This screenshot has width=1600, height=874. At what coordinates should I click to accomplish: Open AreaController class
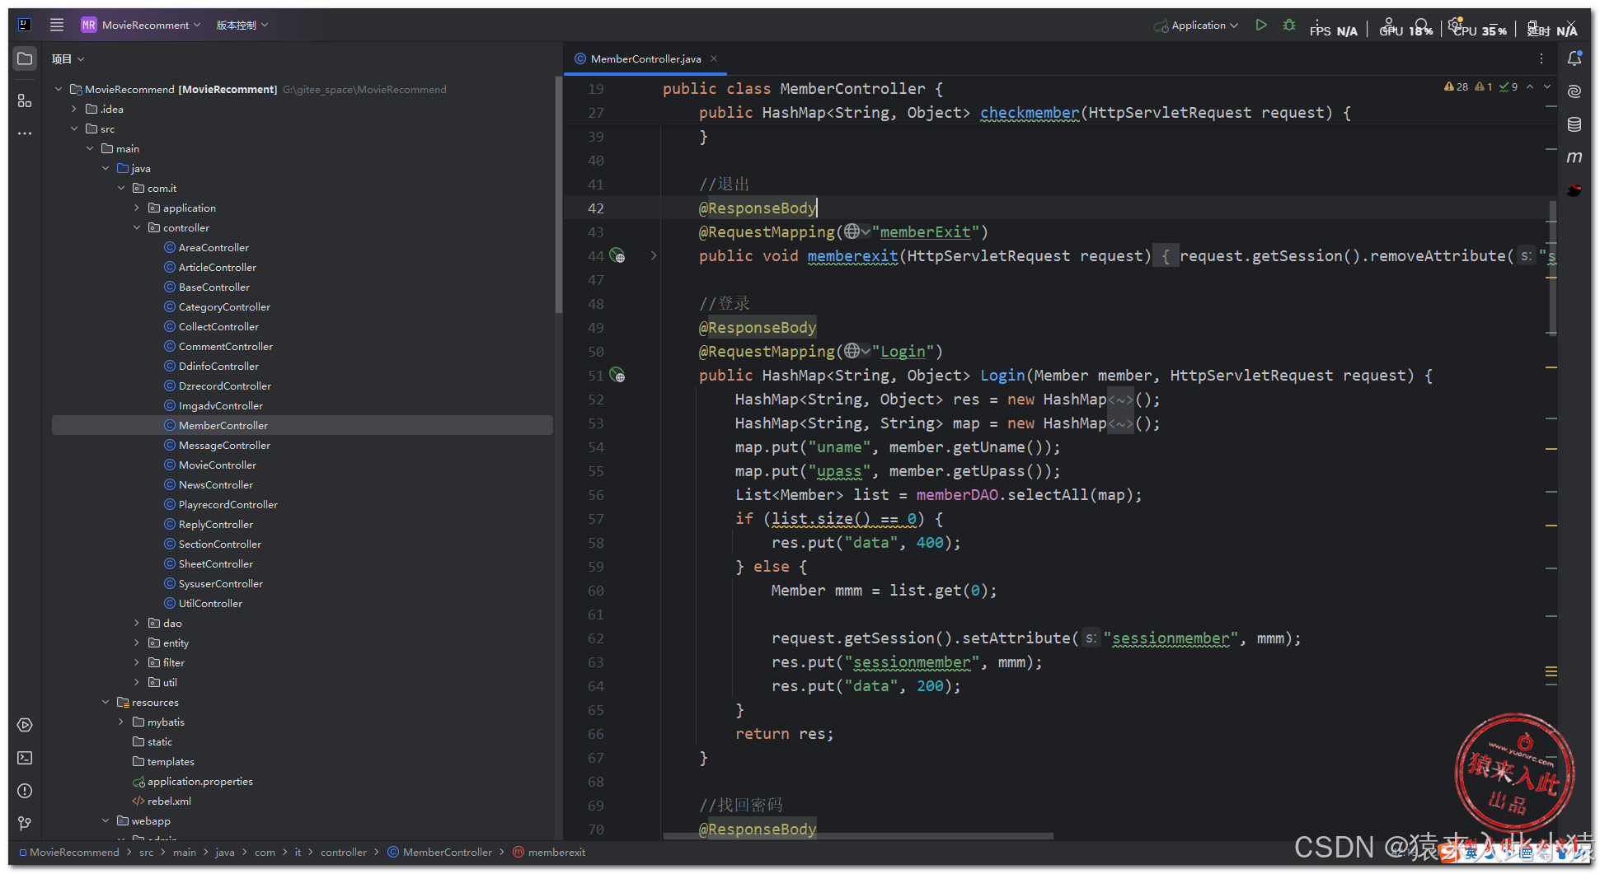pos(213,247)
